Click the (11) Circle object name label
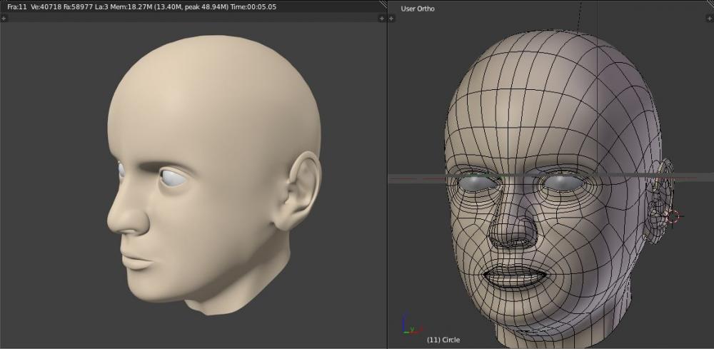714x349 pixels. 443,340
